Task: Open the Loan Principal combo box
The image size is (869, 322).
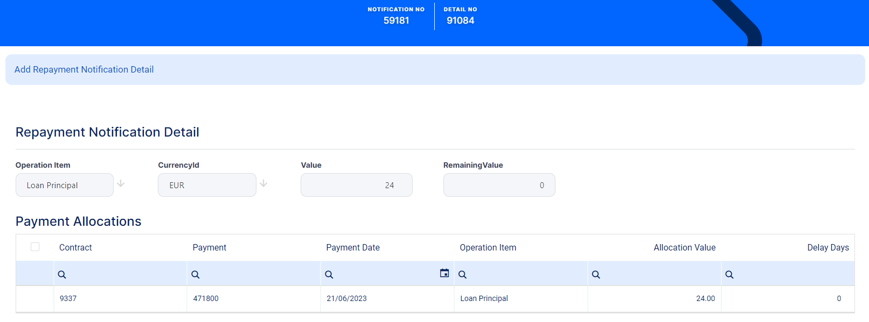Action: (65, 185)
